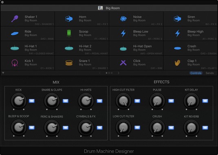Select the Bleep Low lightning icon

[x=123, y=33]
